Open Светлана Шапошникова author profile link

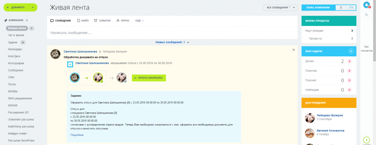[80, 51]
